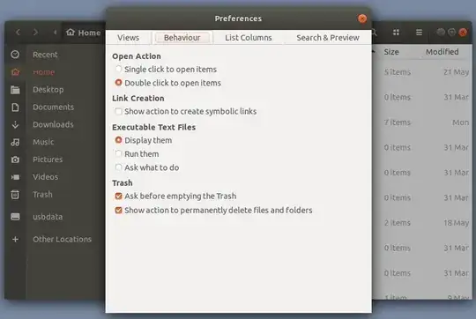
Task: Click the Downloads arrow icon
Action: pyautogui.click(x=15, y=124)
